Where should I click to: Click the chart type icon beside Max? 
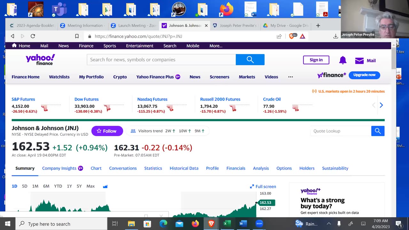click(105, 186)
